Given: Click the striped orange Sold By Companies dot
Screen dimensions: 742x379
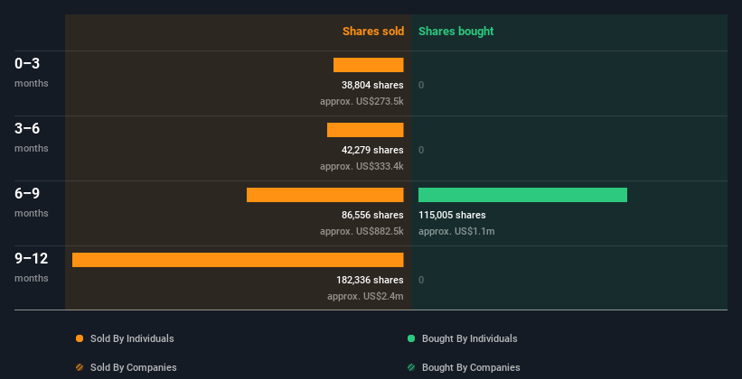Looking at the screenshot, I should (80, 367).
